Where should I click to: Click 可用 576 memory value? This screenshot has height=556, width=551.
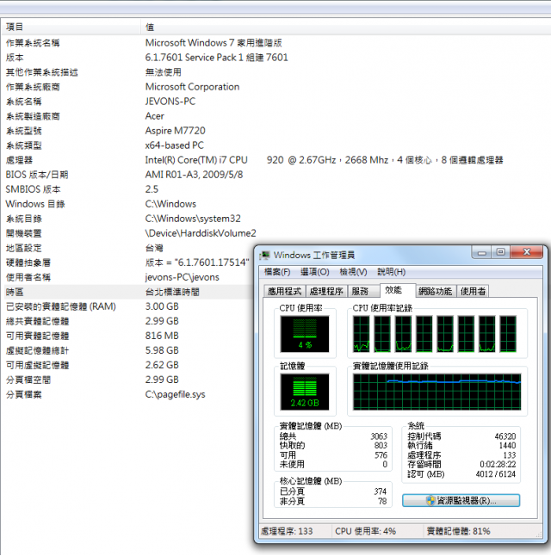[x=381, y=455]
